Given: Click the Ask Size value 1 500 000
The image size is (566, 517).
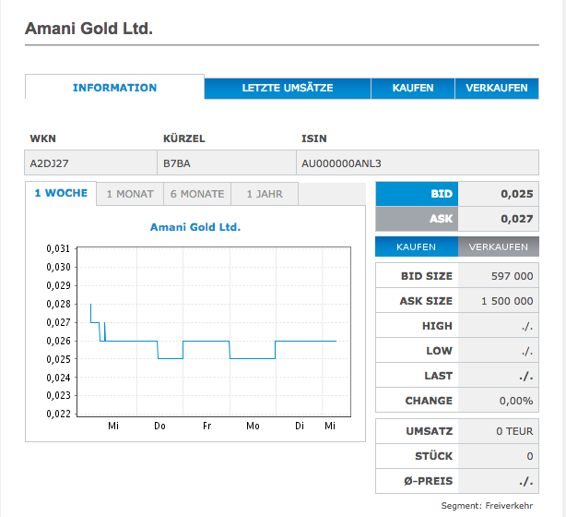Looking at the screenshot, I should pos(506,301).
